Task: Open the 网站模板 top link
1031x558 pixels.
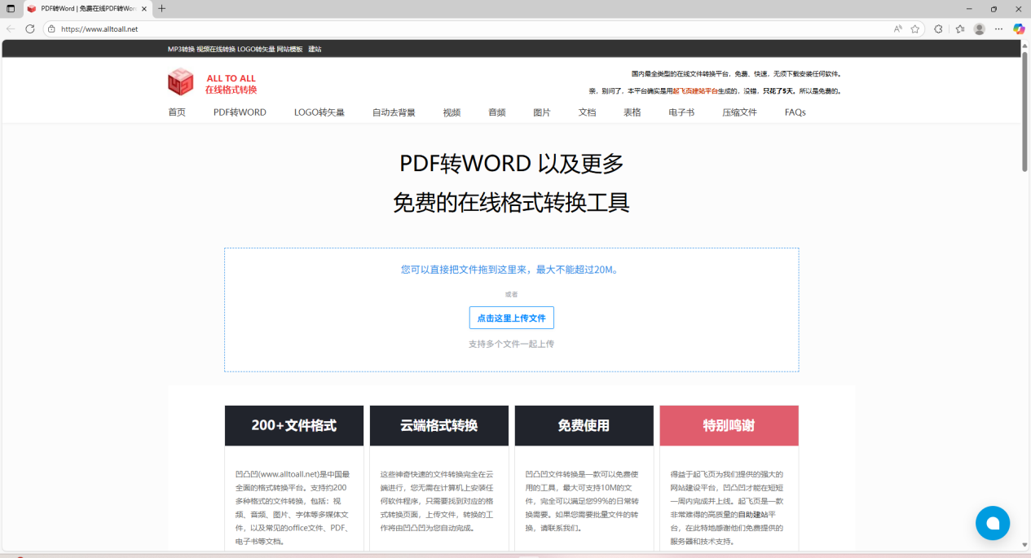Action: click(x=289, y=49)
